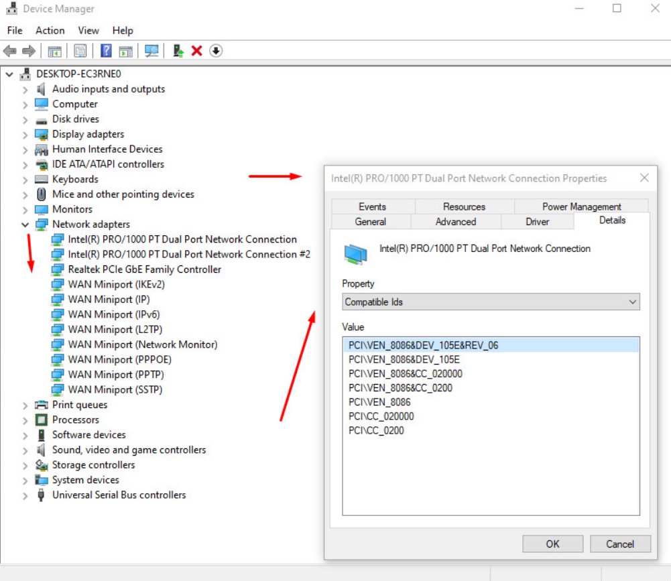Viewport: 671px width, 581px height.
Task: Click the Show/Hide console tree icon
Action: (54, 52)
